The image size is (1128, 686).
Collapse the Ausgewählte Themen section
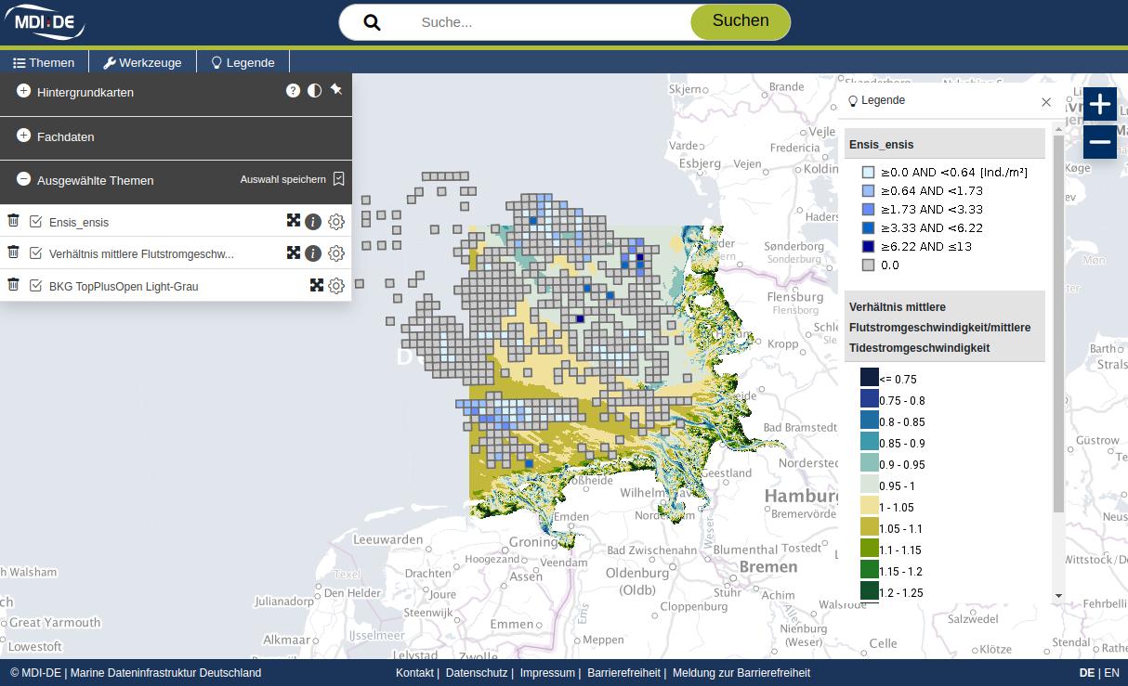point(24,179)
